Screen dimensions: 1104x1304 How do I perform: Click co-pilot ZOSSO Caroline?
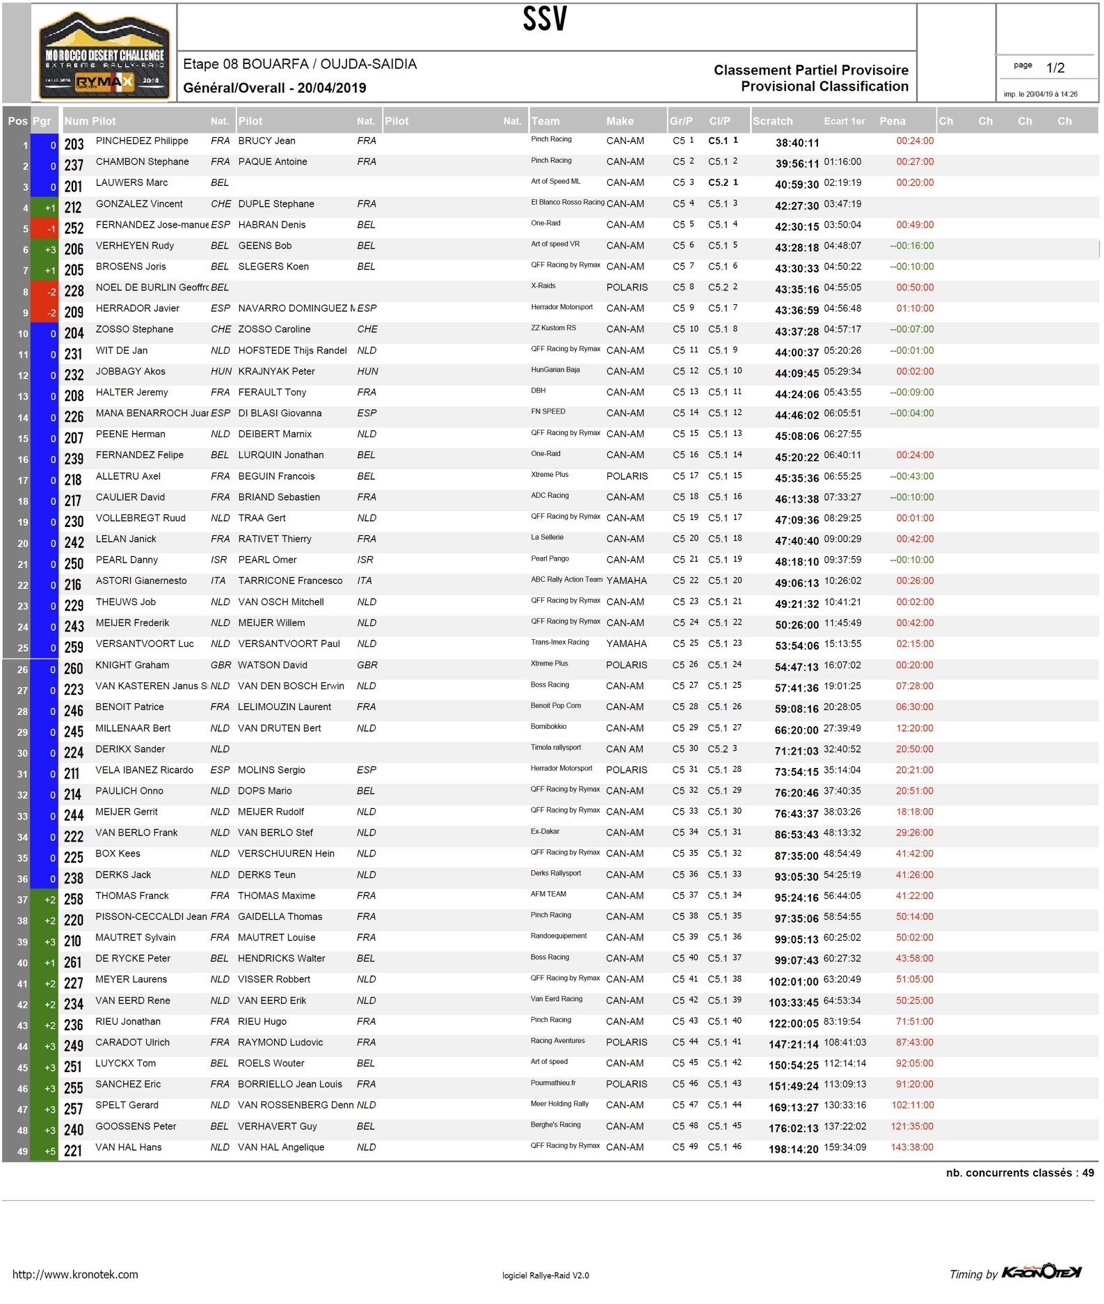coord(274,329)
